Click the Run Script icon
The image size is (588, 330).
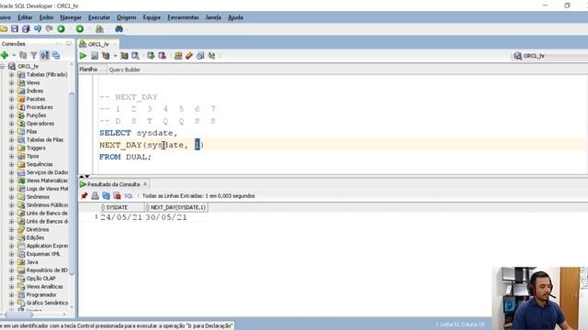click(x=95, y=56)
